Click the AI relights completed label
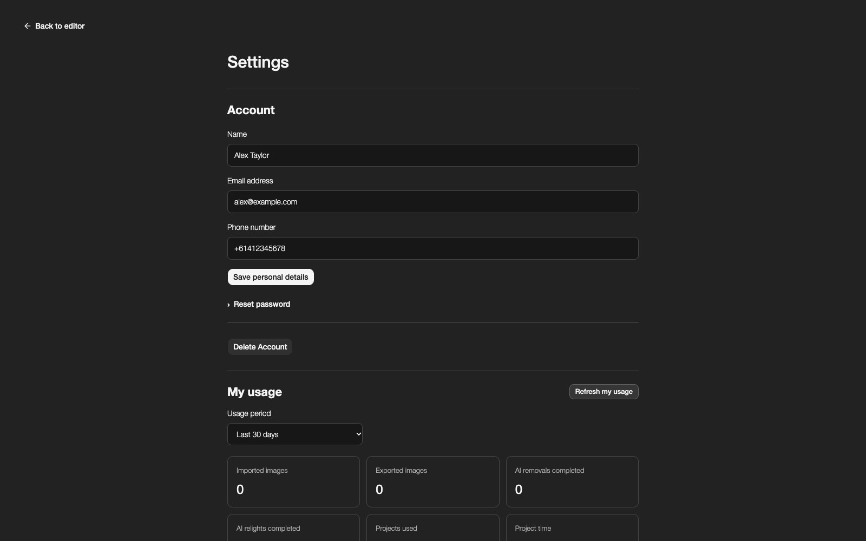Image resolution: width=866 pixels, height=541 pixels. click(268, 529)
